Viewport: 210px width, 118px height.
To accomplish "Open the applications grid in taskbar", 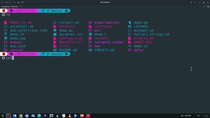I will click(x=3, y=116).
